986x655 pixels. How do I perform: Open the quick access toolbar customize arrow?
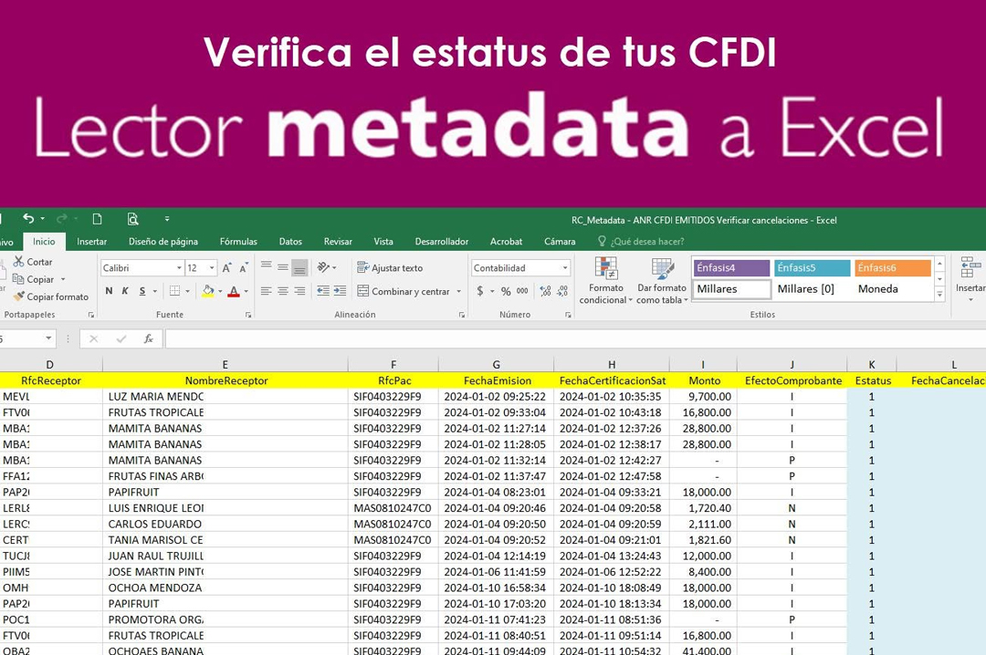(167, 219)
